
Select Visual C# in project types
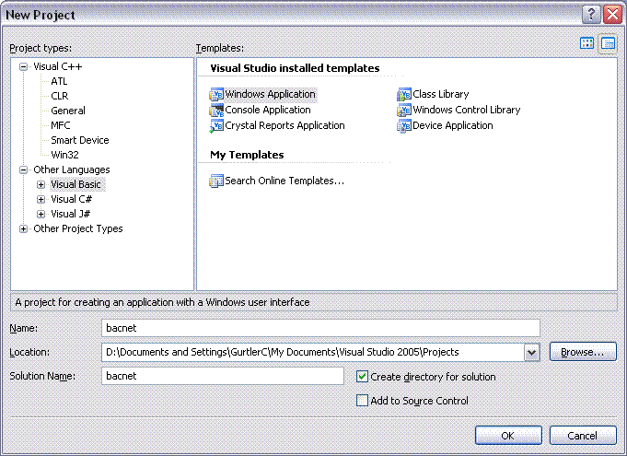72,199
